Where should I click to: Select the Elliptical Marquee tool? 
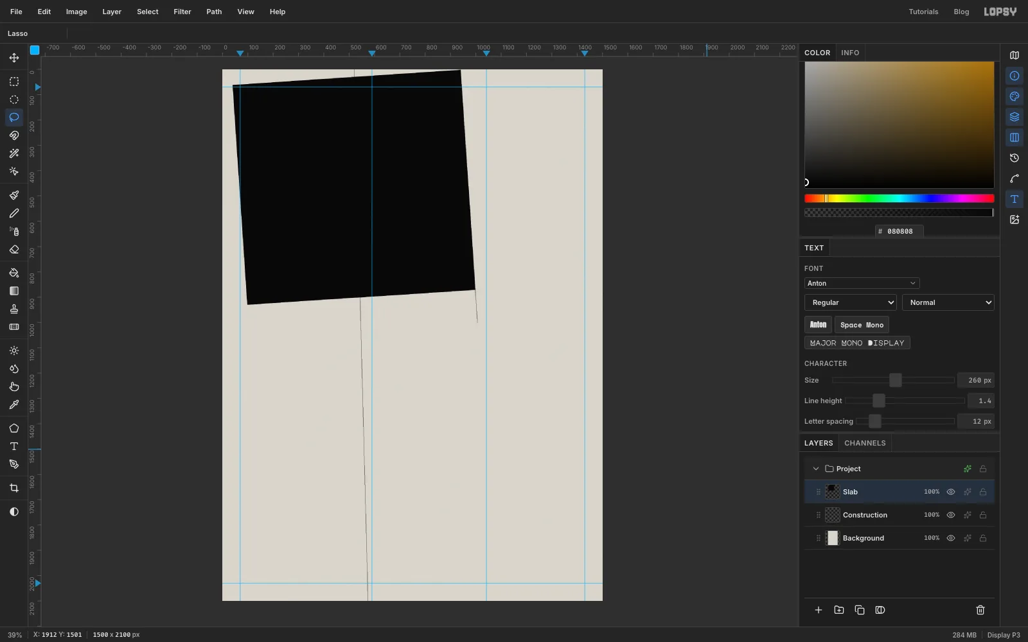(x=14, y=100)
